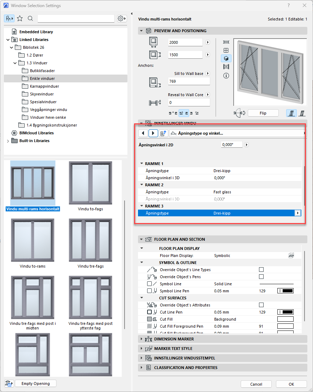Expand the BIMcloud Built-in Libraries tree node
This screenshot has height=392, width=313.
click(8, 141)
